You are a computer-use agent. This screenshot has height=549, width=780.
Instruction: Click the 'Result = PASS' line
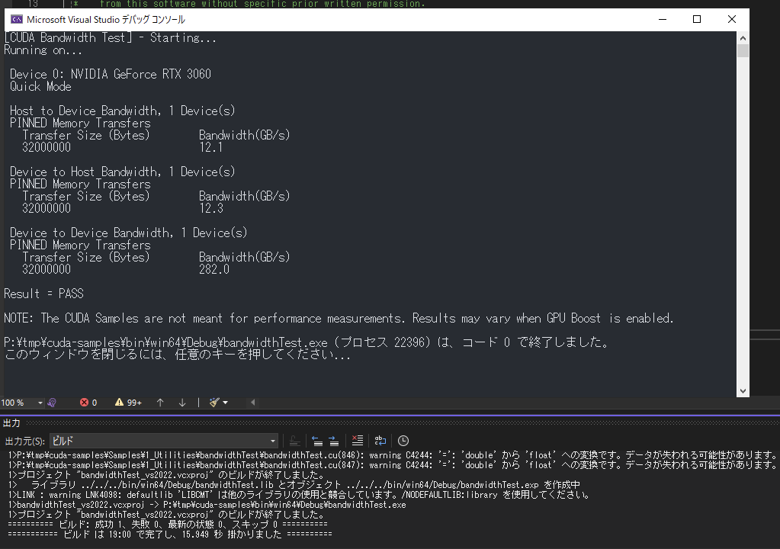43,294
